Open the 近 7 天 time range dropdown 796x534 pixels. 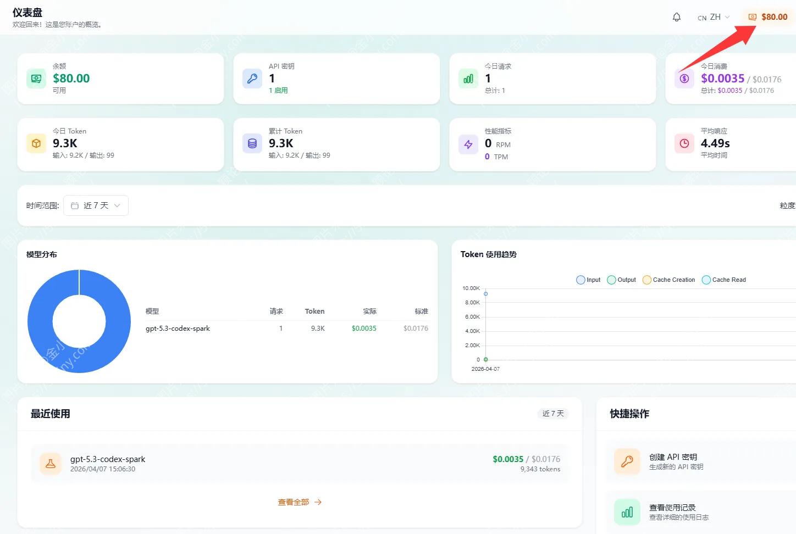pyautogui.click(x=96, y=205)
